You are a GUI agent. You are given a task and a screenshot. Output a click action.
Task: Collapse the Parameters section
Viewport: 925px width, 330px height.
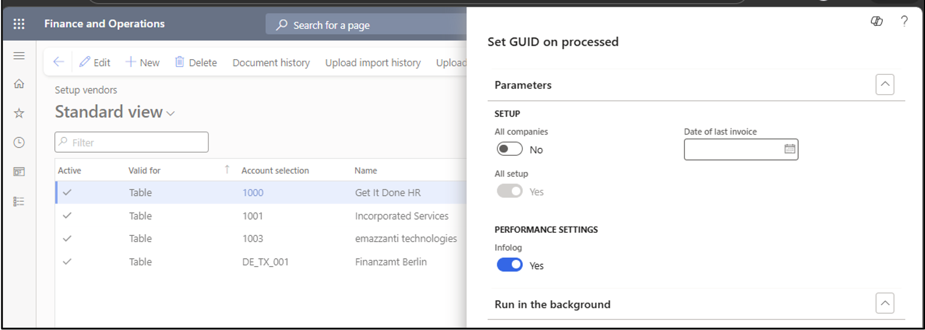click(885, 84)
